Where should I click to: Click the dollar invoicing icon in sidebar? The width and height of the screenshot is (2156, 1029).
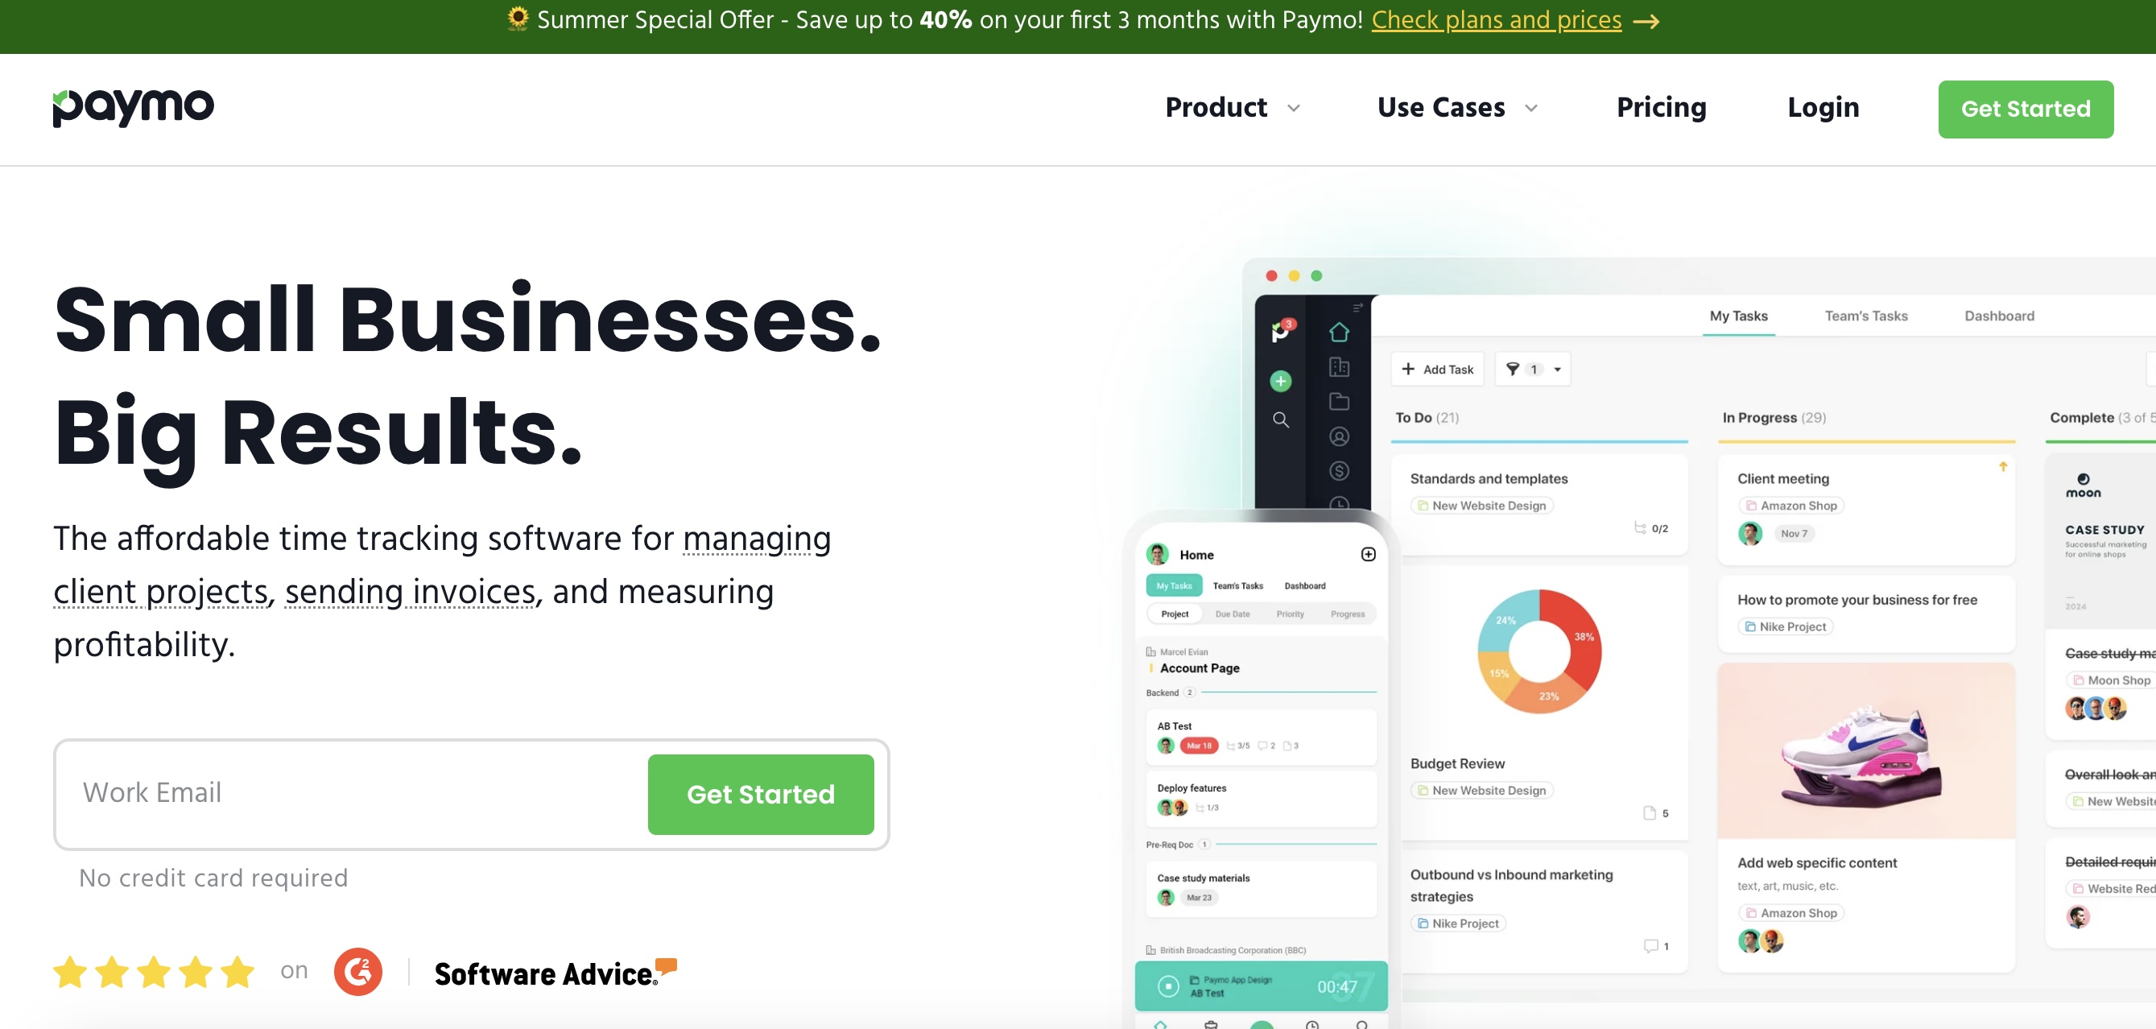(1338, 471)
